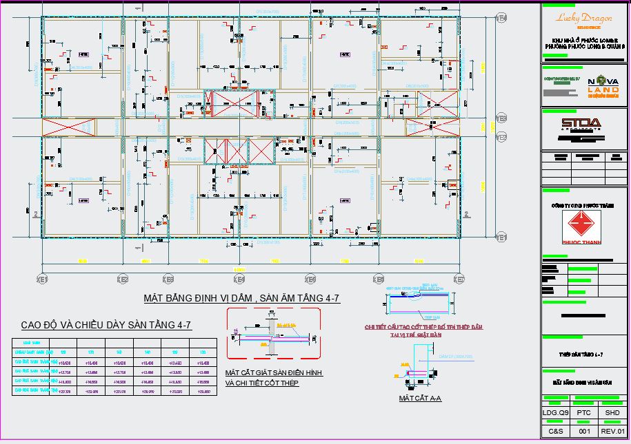
Task: Click the REV.01 revision cell
Action: tap(612, 431)
